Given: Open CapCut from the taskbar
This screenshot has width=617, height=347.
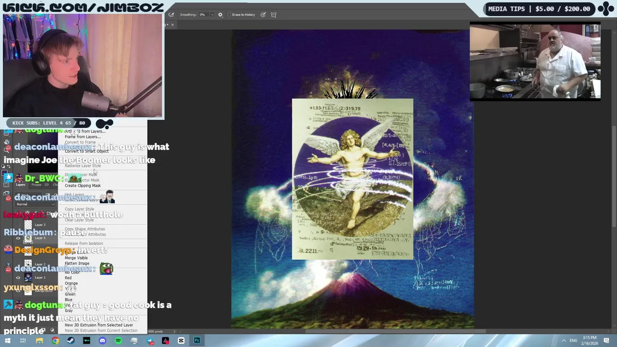Looking at the screenshot, I should point(181,341).
